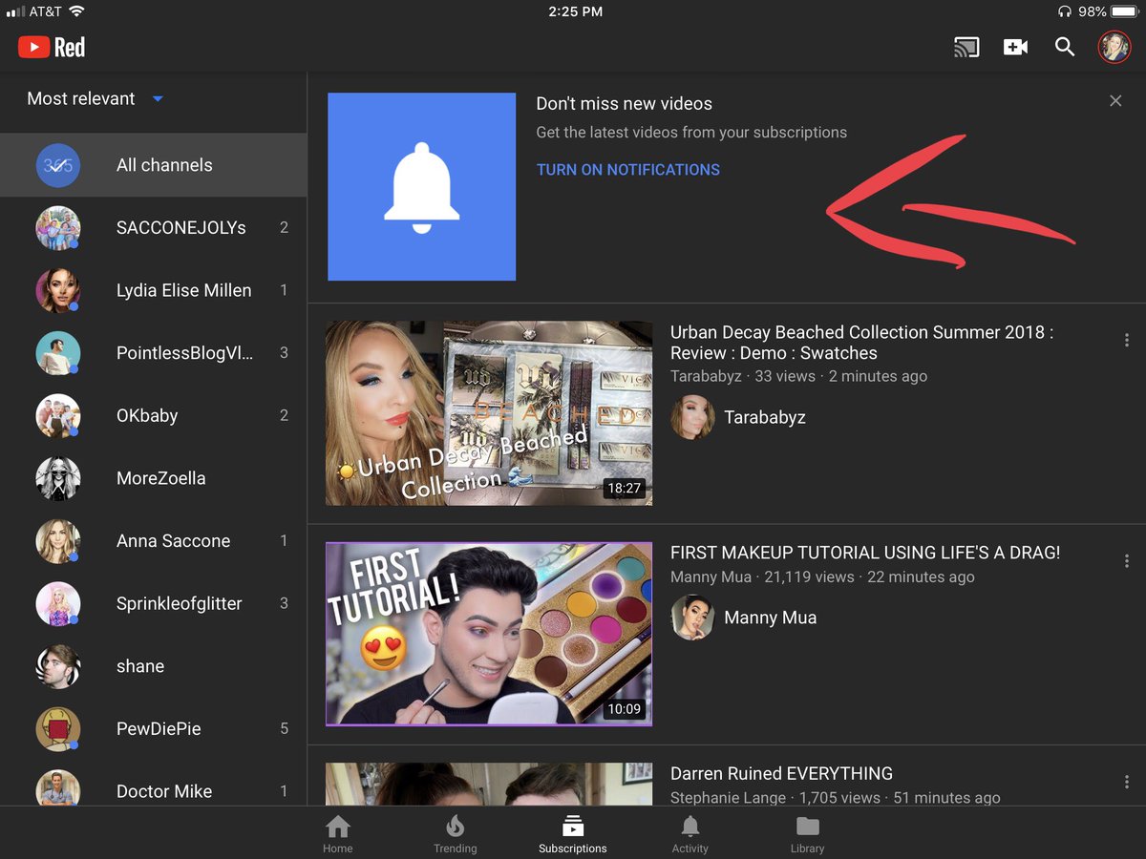Open FIRST MAKEUP TUTORIAL USING LIFE'S A DRAG title
The image size is (1146, 859).
pyautogui.click(x=865, y=553)
